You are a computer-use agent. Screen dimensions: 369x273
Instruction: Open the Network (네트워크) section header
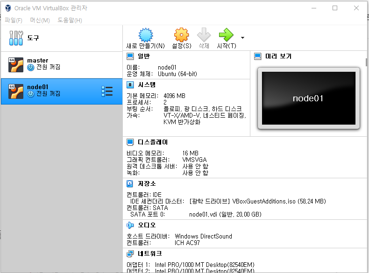click(149, 253)
